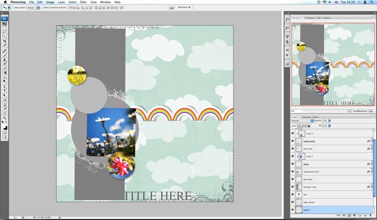Hide the background circle layer
The image size is (377, 220).
click(293, 171)
